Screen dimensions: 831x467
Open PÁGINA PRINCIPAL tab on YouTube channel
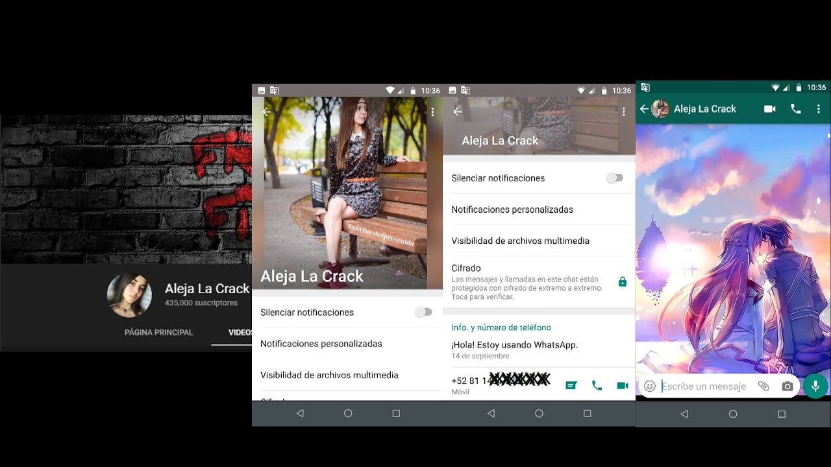158,332
